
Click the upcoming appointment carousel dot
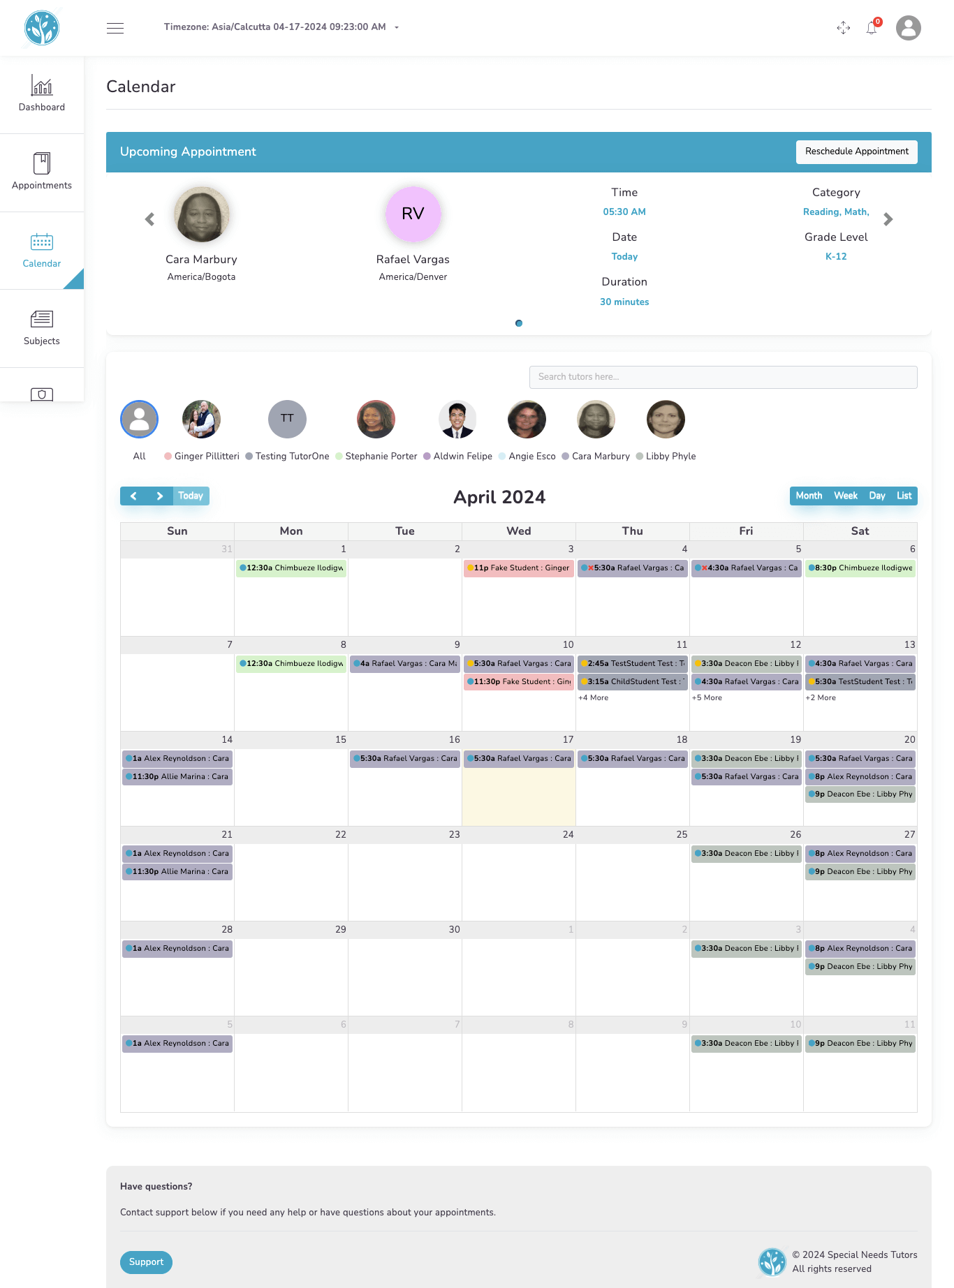click(x=519, y=323)
